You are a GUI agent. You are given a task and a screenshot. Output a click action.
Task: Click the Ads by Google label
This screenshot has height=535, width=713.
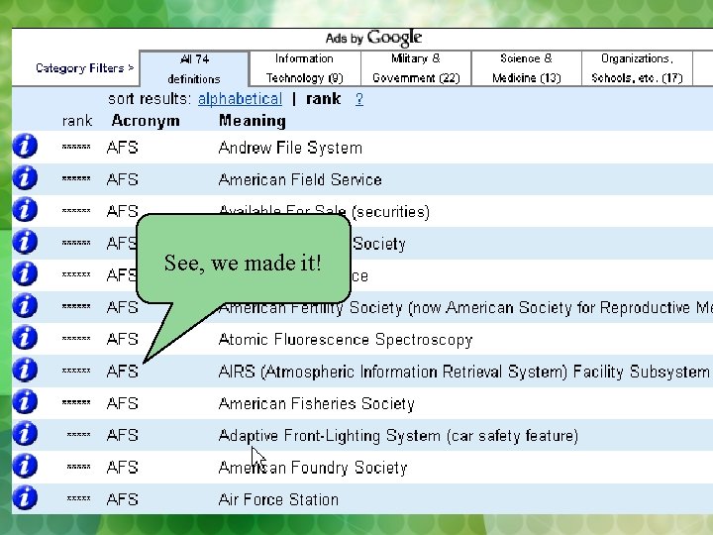click(x=373, y=38)
